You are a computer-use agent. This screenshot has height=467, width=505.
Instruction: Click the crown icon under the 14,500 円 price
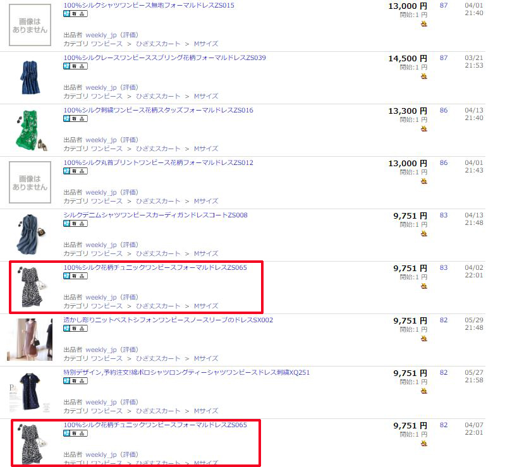pyautogui.click(x=424, y=76)
